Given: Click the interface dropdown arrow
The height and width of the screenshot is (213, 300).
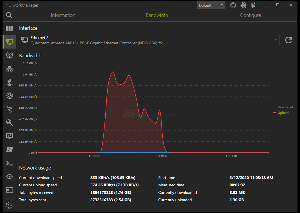Looking at the screenshot, I should coord(276,40).
